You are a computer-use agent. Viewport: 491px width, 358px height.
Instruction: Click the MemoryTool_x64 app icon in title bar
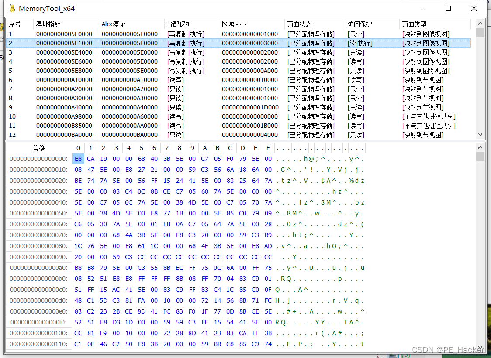point(12,8)
